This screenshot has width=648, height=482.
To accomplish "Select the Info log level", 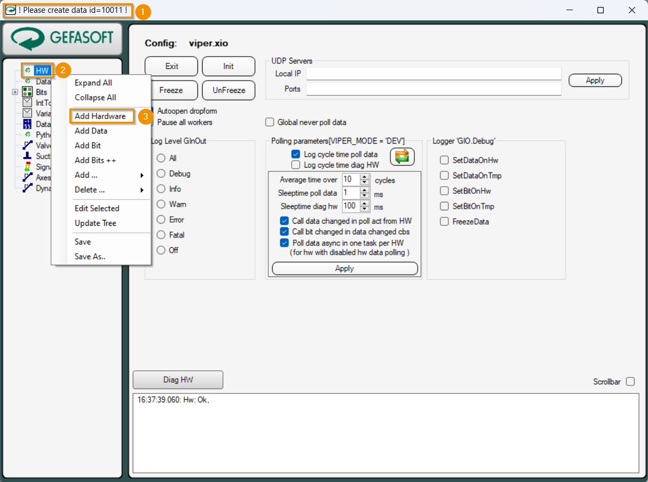I will tap(161, 189).
